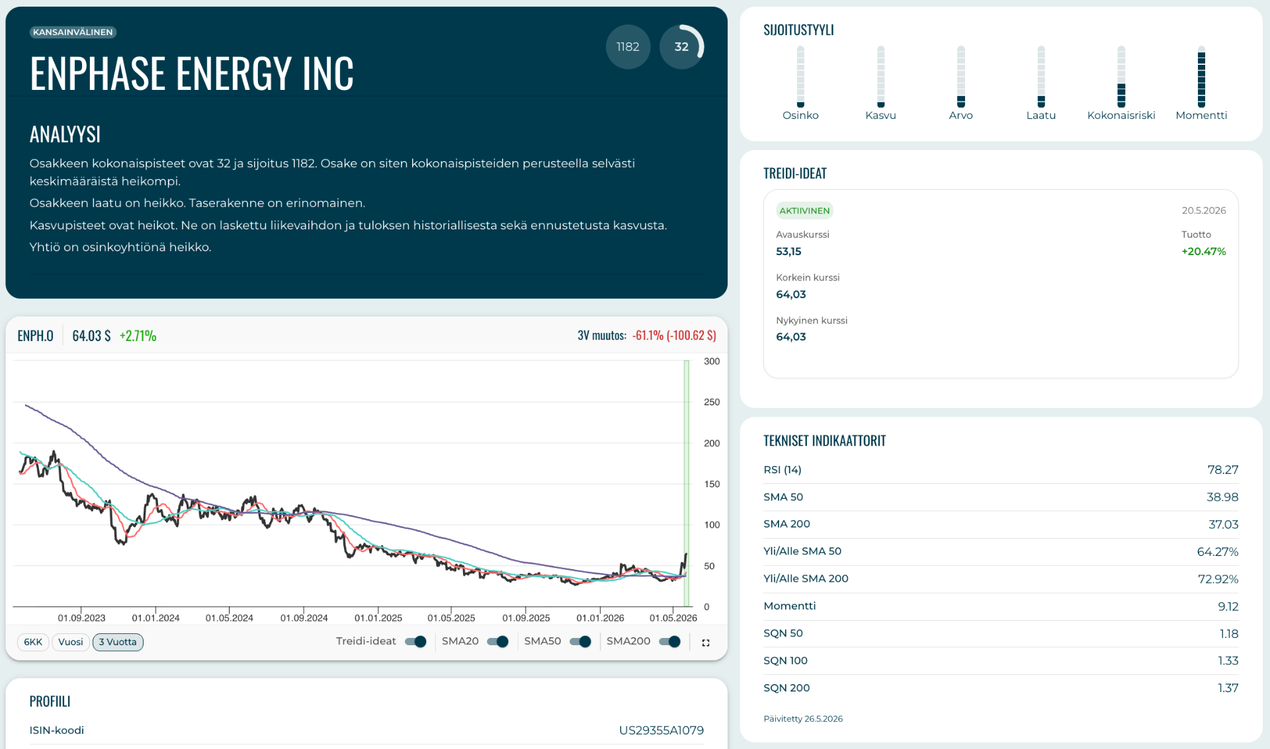Click the TREIDI-IDEAT heading
Screen dimensions: 1270x749
click(x=795, y=173)
